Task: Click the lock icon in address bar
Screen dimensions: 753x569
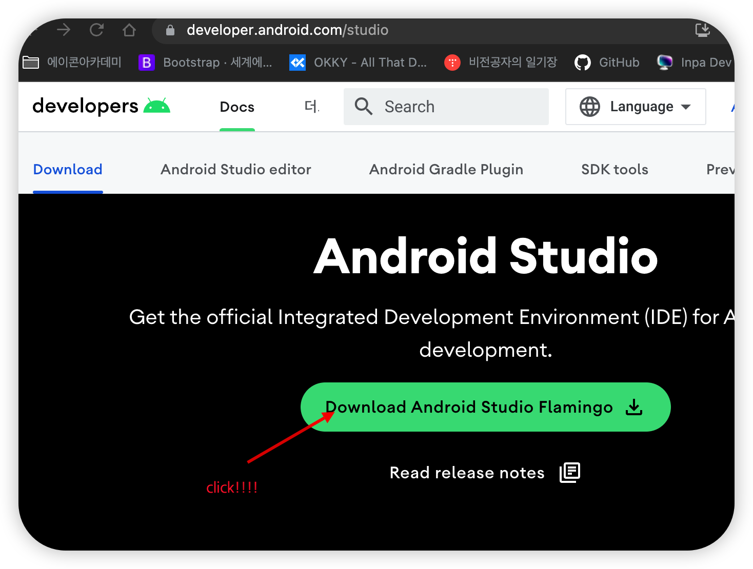Action: click(170, 30)
